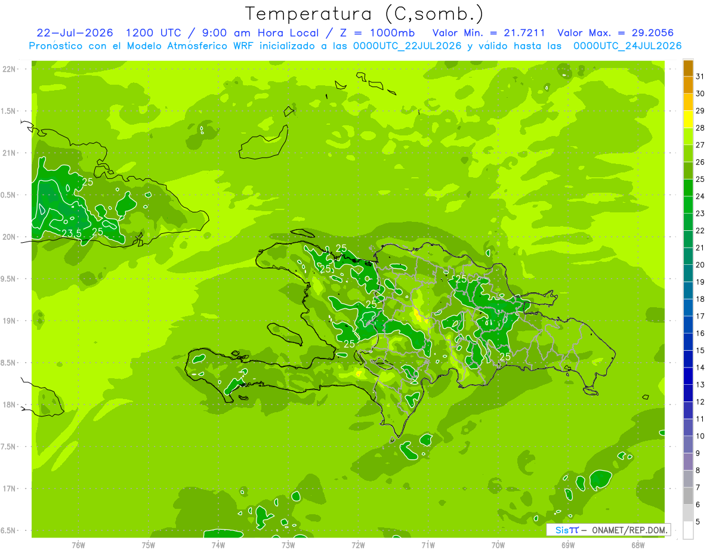Image resolution: width=716 pixels, height=553 pixels.
Task: Click the '17N' latitude axis label
Action: [x=10, y=489]
